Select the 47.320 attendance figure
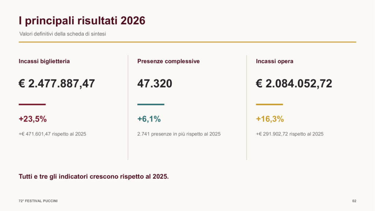The image size is (375, 211). [x=155, y=84]
